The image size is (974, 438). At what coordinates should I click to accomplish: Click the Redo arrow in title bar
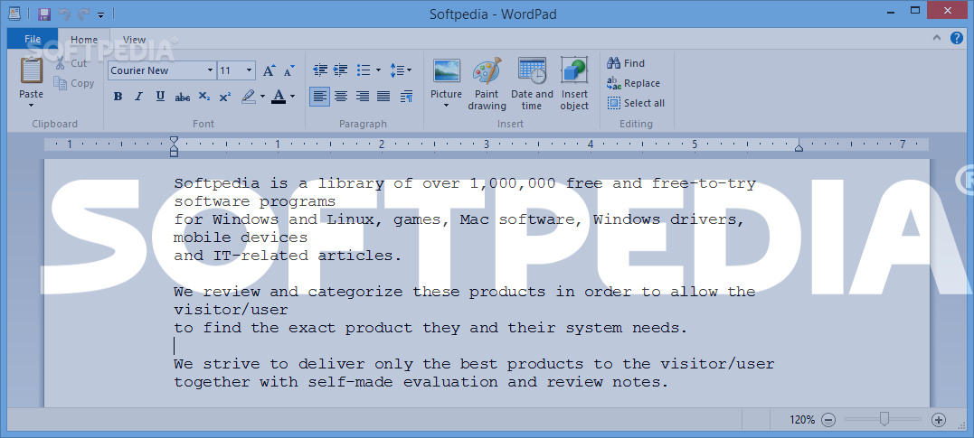coord(84,14)
